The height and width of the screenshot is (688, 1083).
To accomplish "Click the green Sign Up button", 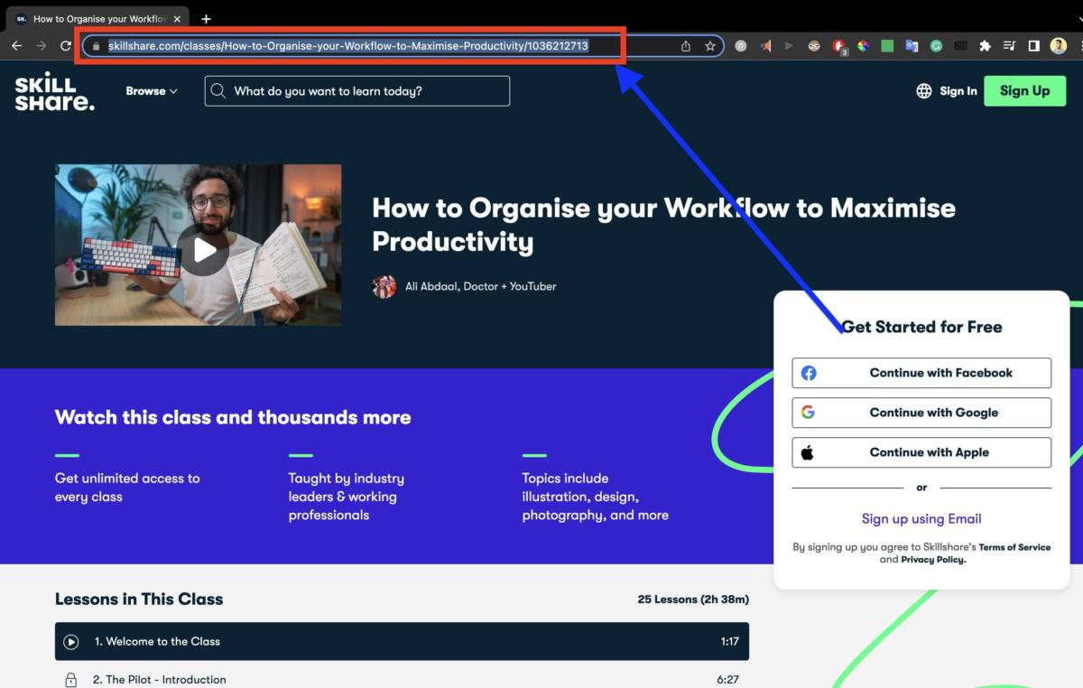I will [1024, 90].
